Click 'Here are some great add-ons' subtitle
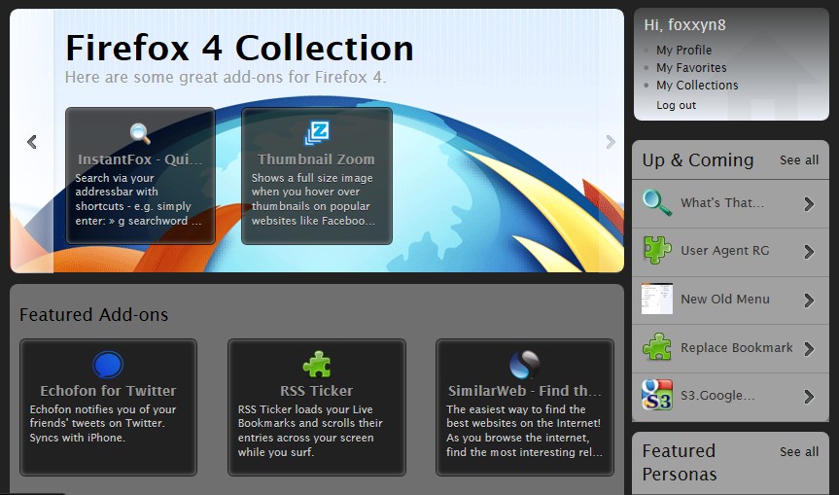 [x=226, y=77]
